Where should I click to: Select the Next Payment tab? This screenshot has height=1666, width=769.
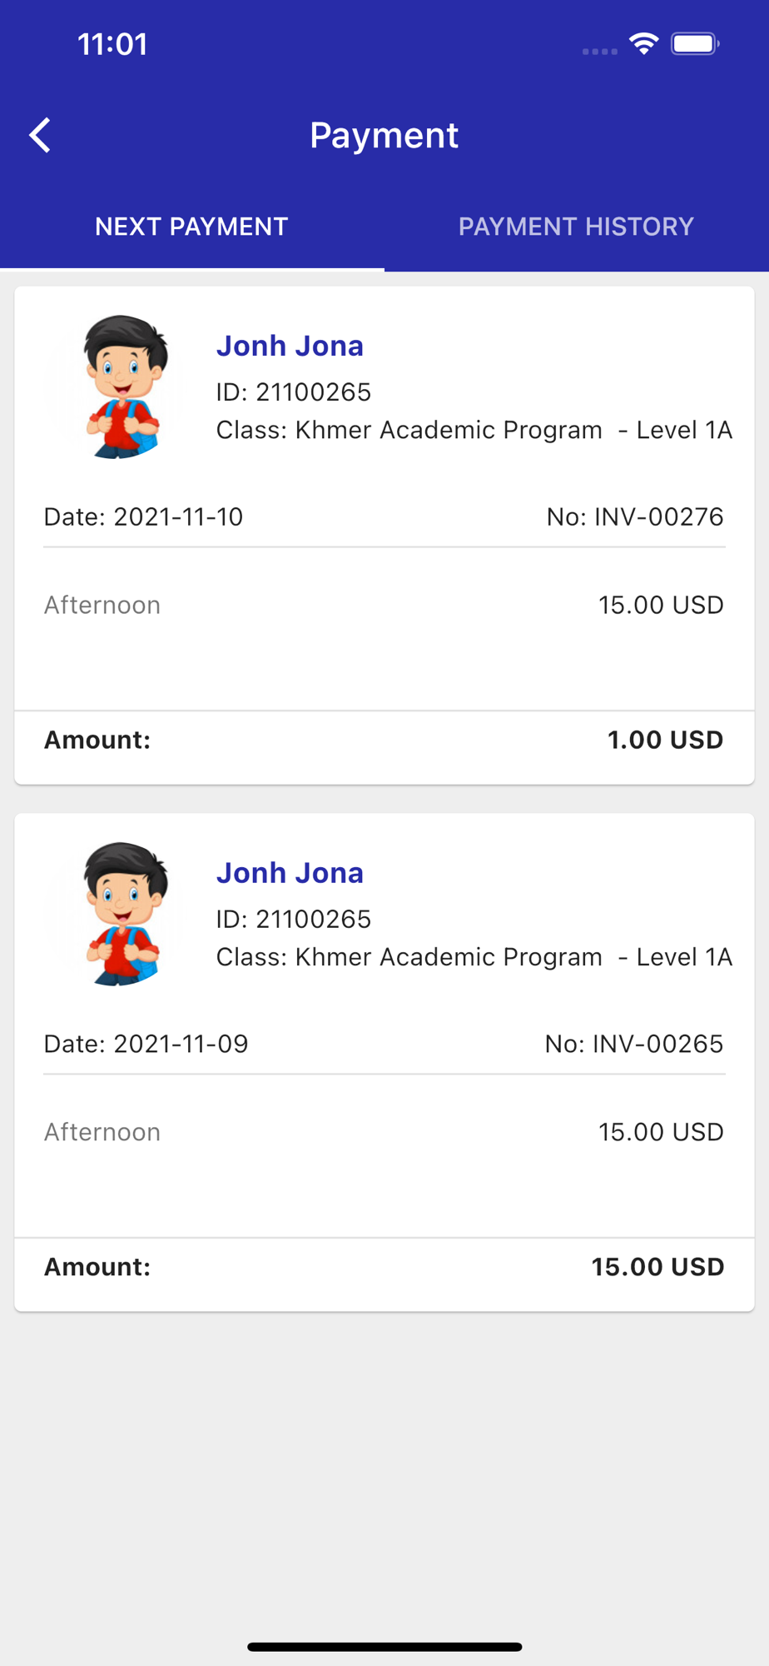click(x=191, y=227)
